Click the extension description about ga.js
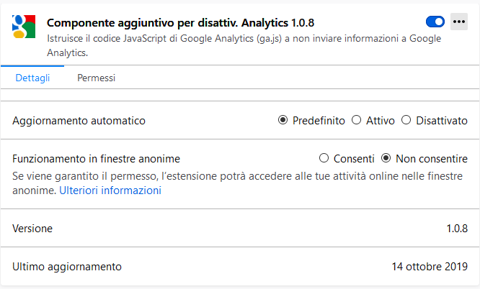480x289 pixels. point(244,45)
